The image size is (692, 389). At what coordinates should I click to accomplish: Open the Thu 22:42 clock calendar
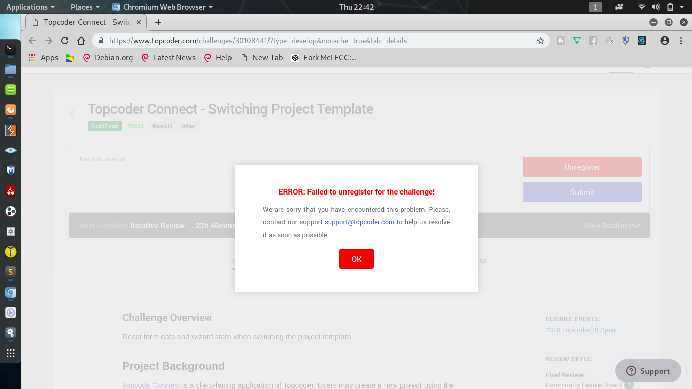coord(357,7)
